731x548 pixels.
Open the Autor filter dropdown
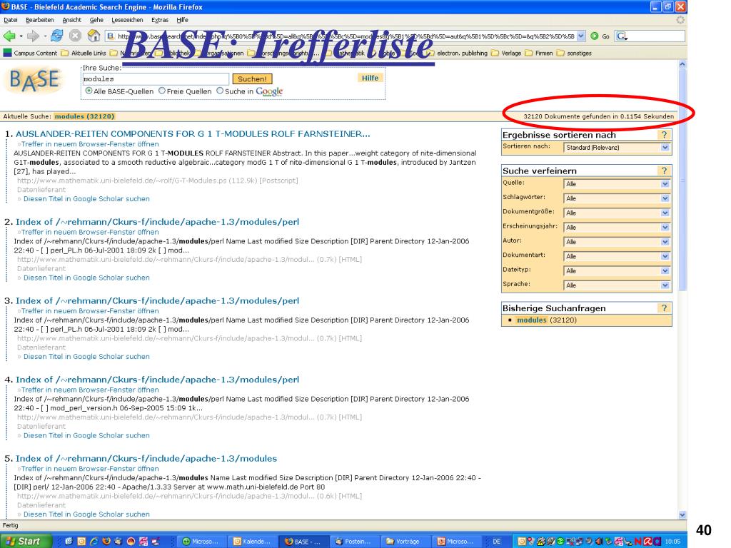coord(617,242)
